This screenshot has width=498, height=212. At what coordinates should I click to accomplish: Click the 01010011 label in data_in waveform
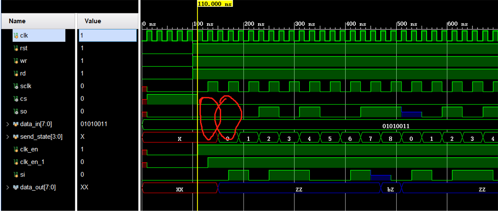(396, 126)
